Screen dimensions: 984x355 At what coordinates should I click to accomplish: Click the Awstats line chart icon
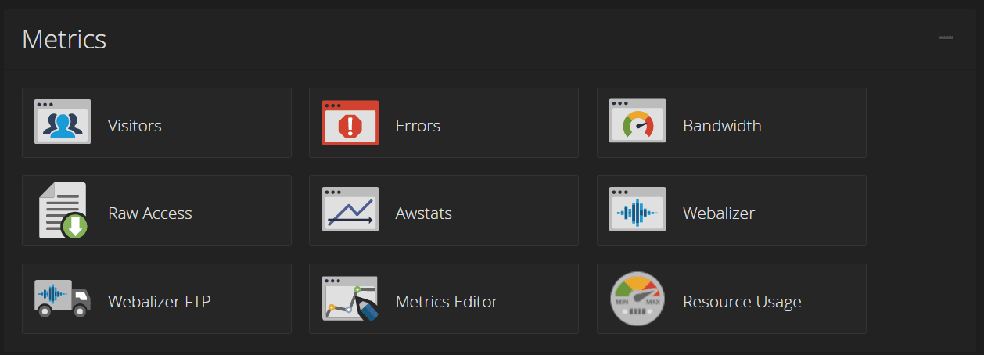coord(350,210)
